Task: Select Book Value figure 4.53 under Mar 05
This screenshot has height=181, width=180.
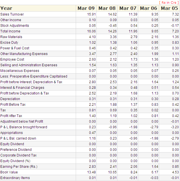Action: point(175,172)
